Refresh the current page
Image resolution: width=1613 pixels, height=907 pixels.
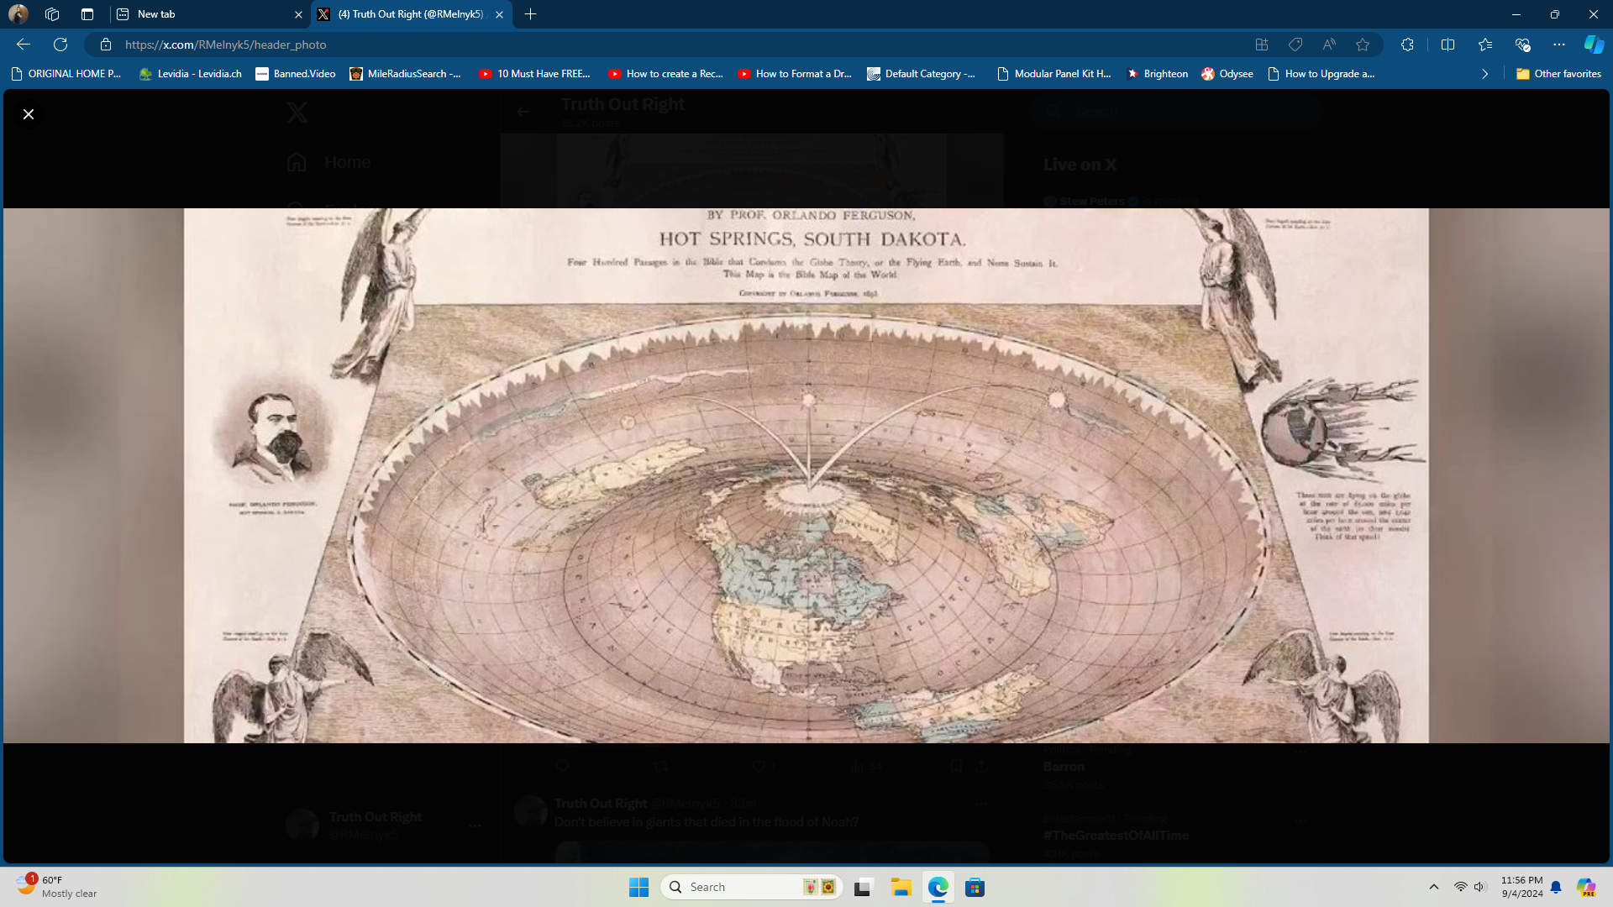tap(60, 45)
